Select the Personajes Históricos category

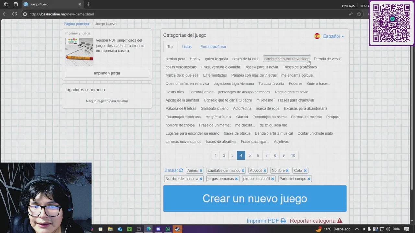(x=183, y=117)
